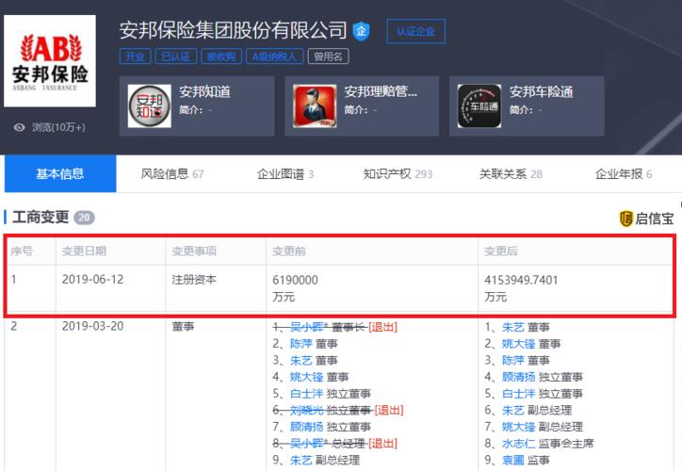
Task: Click the eye browse-count icon
Action: [19, 127]
